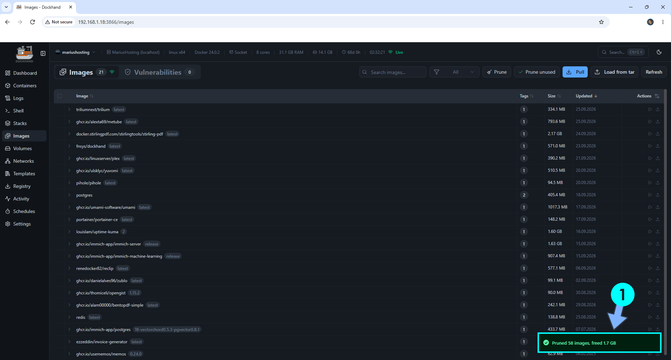Image resolution: width=671 pixels, height=360 pixels.
Task: Run container from pihole/pihole image
Action: click(650, 183)
